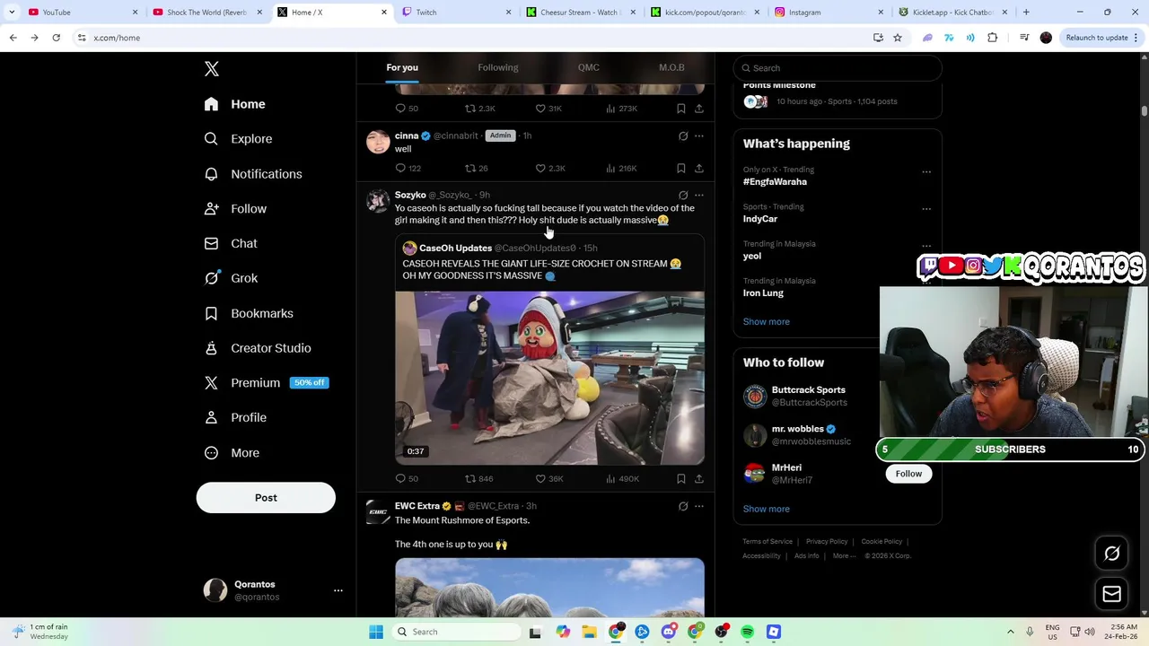Open more options on cinna's post
1149x646 pixels.
[698, 136]
